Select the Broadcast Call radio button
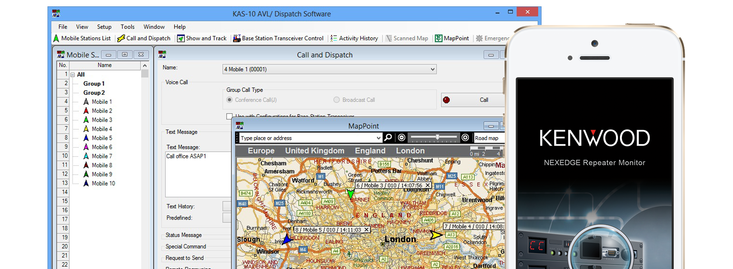Screen dimensions: 733x269 coord(337,100)
